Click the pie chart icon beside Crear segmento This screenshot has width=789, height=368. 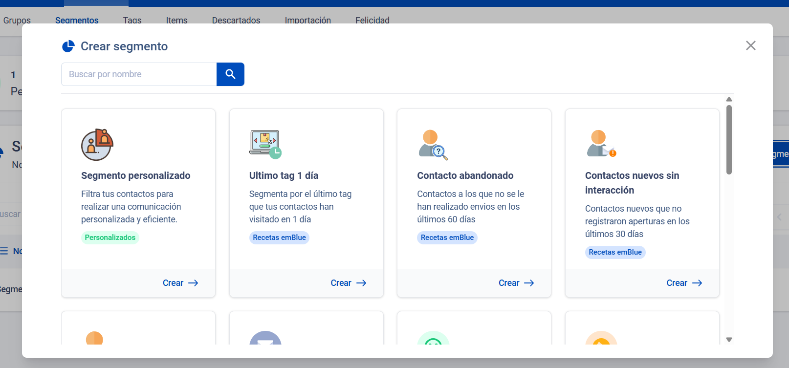click(x=68, y=46)
